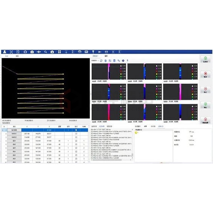213x202 pixels.
Task: Click the magenta legend swatch in first image panel
Action: click(x=121, y=68)
